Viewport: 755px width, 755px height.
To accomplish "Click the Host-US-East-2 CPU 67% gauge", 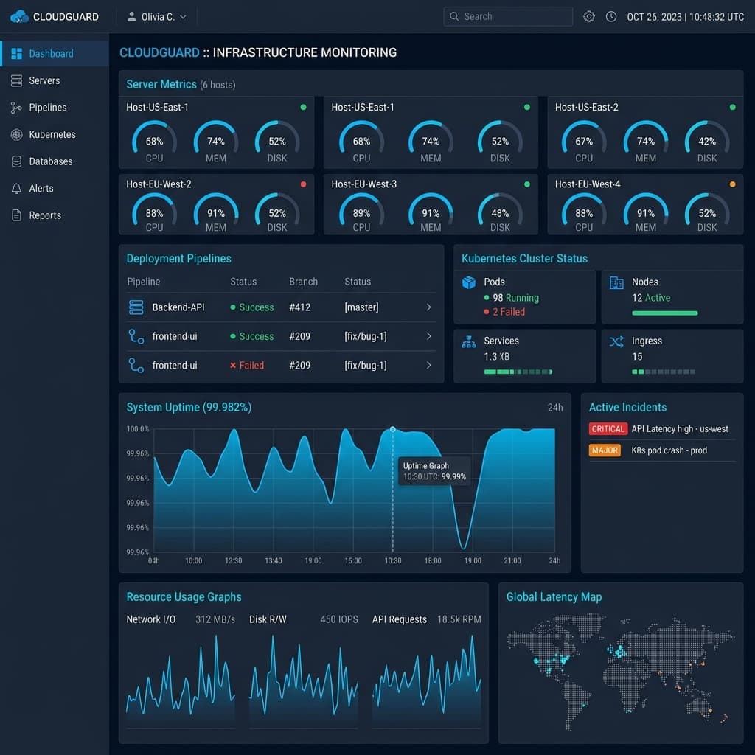I will coord(584,139).
